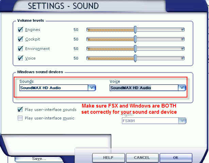
Task: Enable Play user-interface music
Action: pos(20,118)
